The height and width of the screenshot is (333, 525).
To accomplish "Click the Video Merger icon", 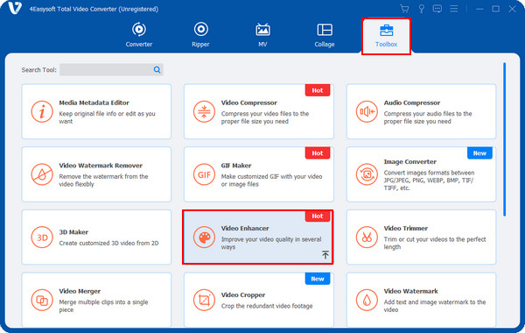I will coord(42,300).
